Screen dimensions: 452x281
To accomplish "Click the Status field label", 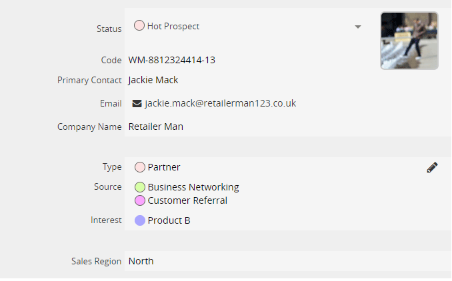I will click(x=109, y=29).
